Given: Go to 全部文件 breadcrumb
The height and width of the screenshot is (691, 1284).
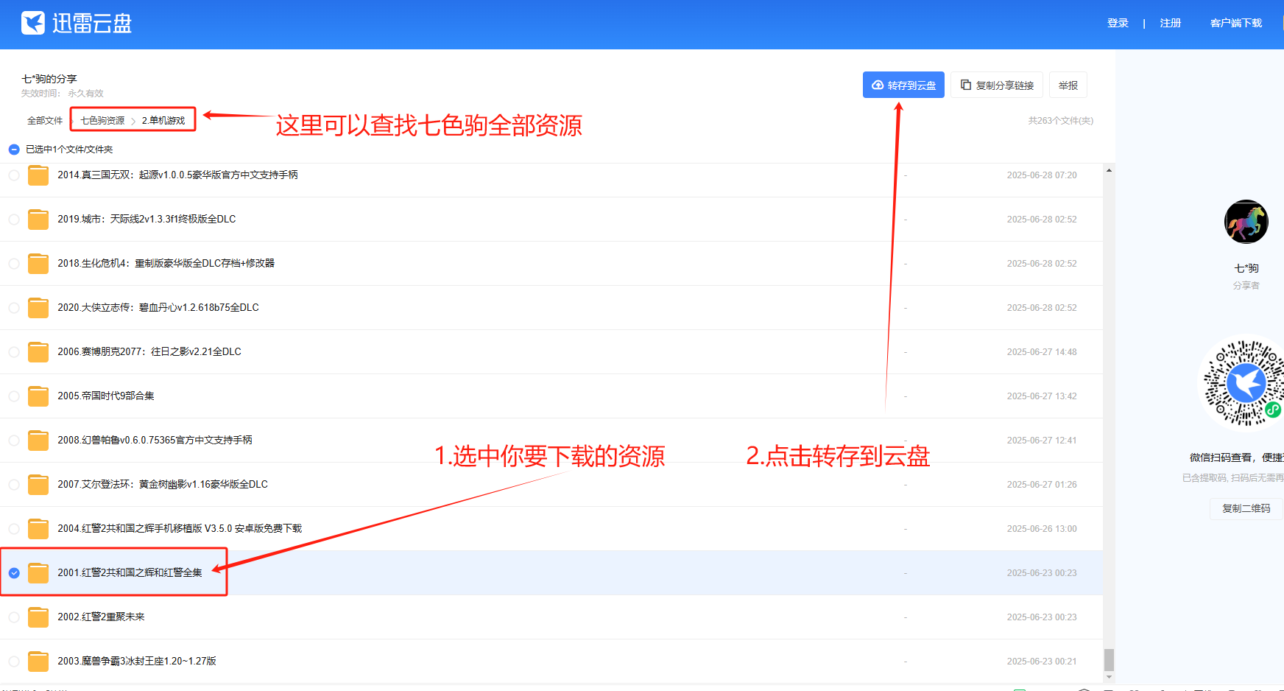Looking at the screenshot, I should (x=45, y=121).
